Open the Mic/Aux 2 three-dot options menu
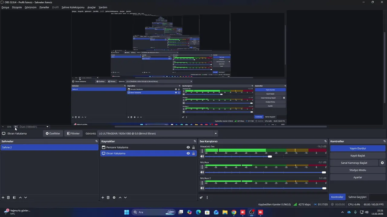387x217 pixels. (202, 183)
